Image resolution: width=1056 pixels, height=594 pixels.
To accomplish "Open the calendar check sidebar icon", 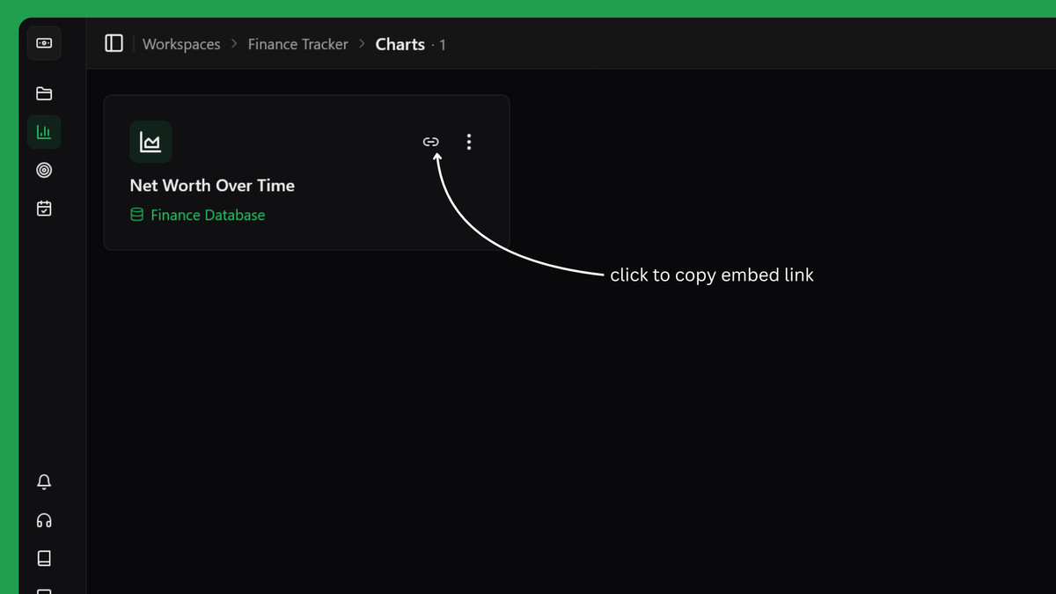I will 44,209.
